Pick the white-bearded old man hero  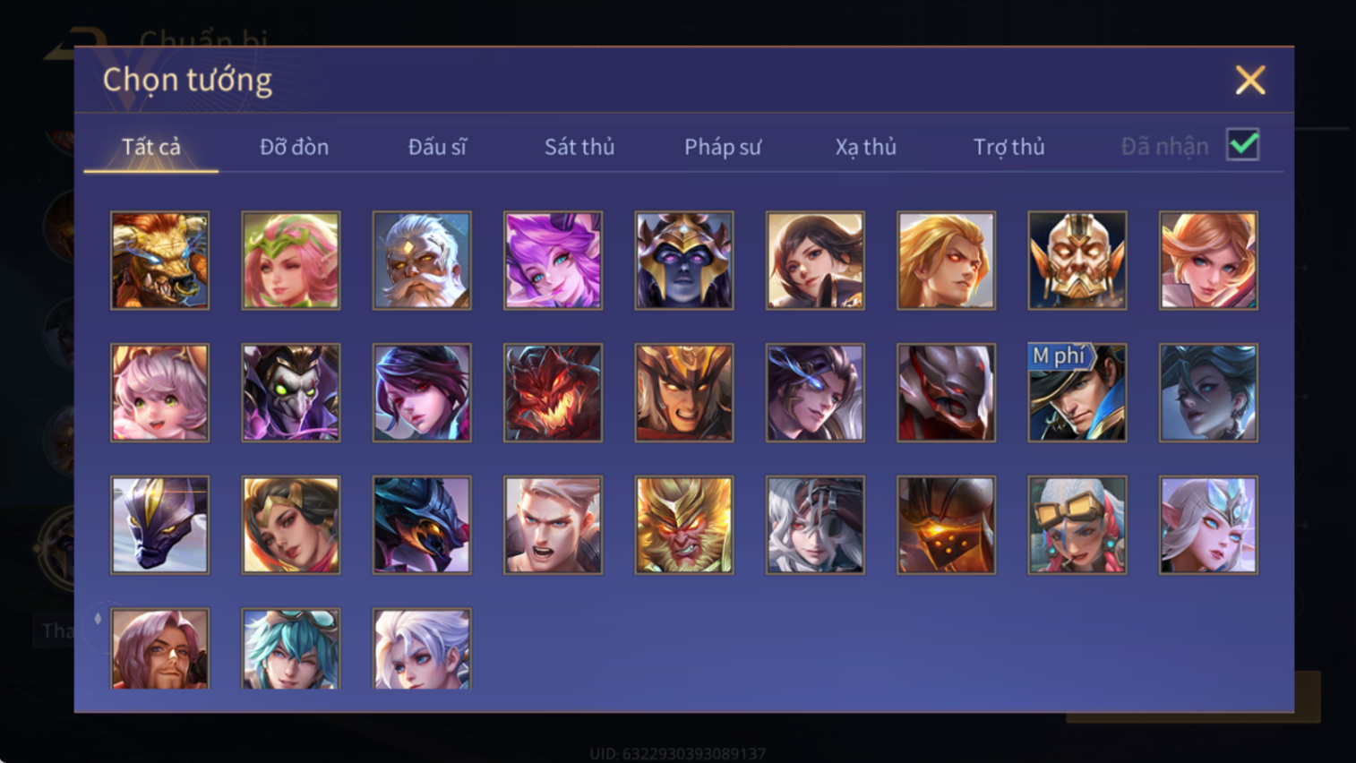coord(422,261)
